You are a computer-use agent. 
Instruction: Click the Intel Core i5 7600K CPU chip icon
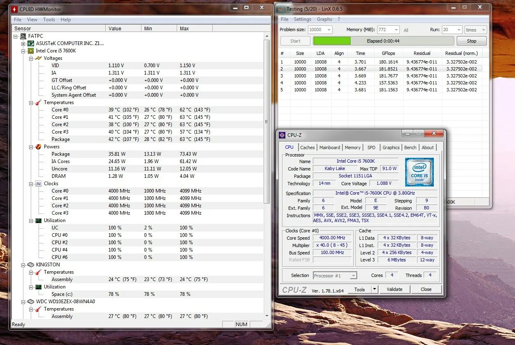click(31, 51)
